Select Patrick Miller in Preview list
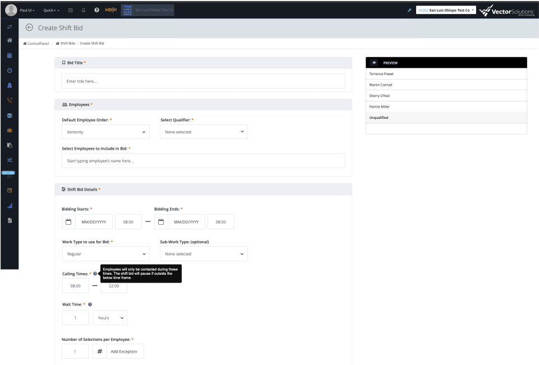The width and height of the screenshot is (539, 365). click(x=446, y=107)
